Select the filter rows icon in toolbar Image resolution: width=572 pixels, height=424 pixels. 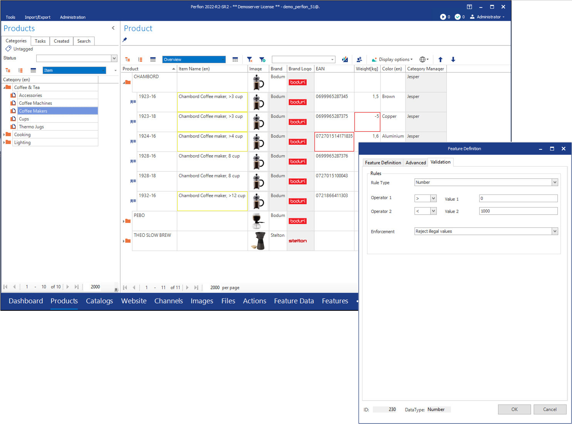point(250,59)
